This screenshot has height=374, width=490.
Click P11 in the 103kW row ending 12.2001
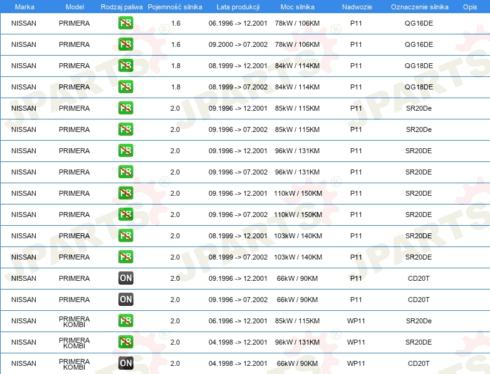(356, 236)
